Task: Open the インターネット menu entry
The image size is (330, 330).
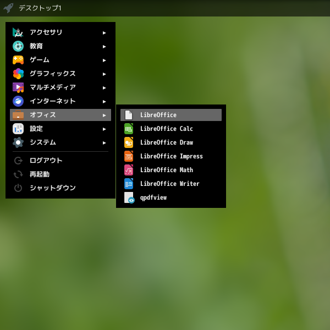Action: pyautogui.click(x=61, y=101)
